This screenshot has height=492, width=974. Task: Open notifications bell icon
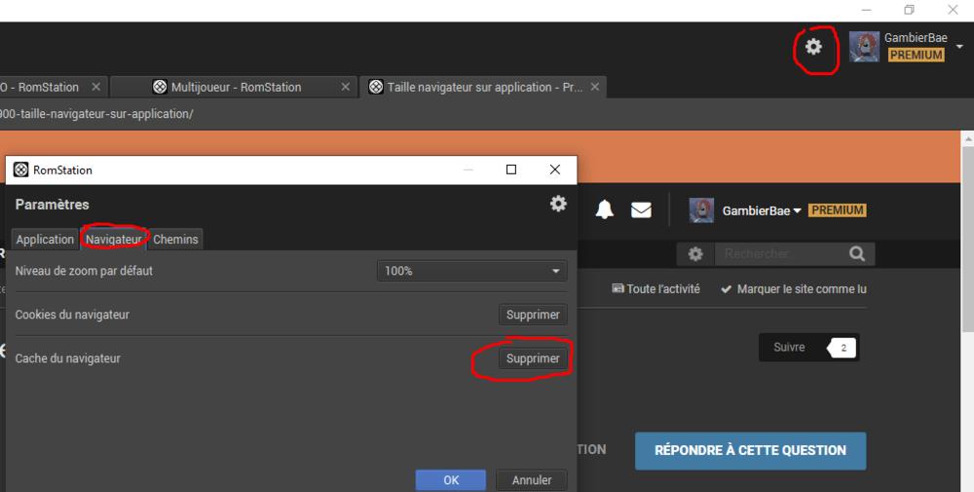(x=605, y=210)
